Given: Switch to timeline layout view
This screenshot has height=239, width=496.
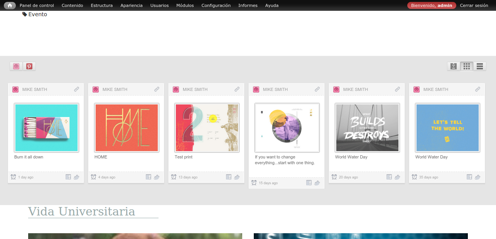Looking at the screenshot, I should pyautogui.click(x=454, y=66).
